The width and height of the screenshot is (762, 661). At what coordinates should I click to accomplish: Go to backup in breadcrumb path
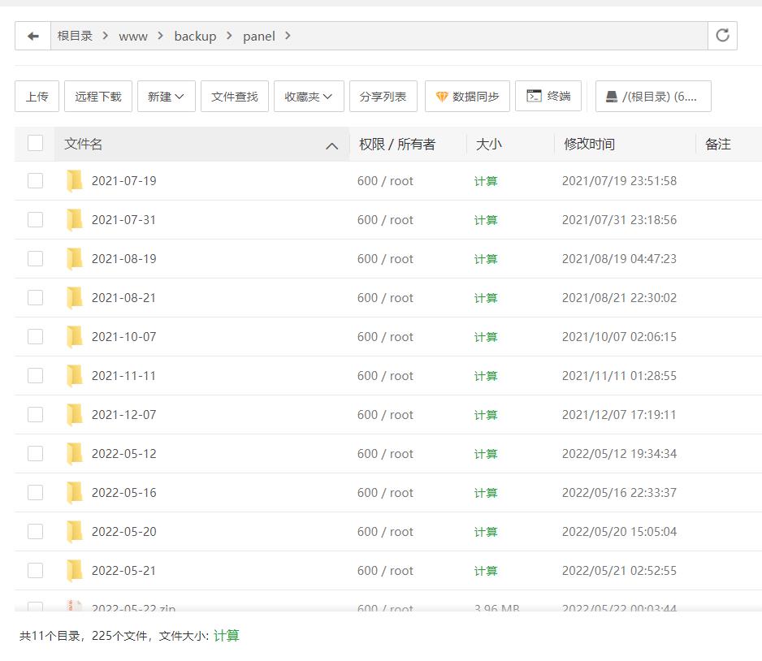pyautogui.click(x=195, y=37)
